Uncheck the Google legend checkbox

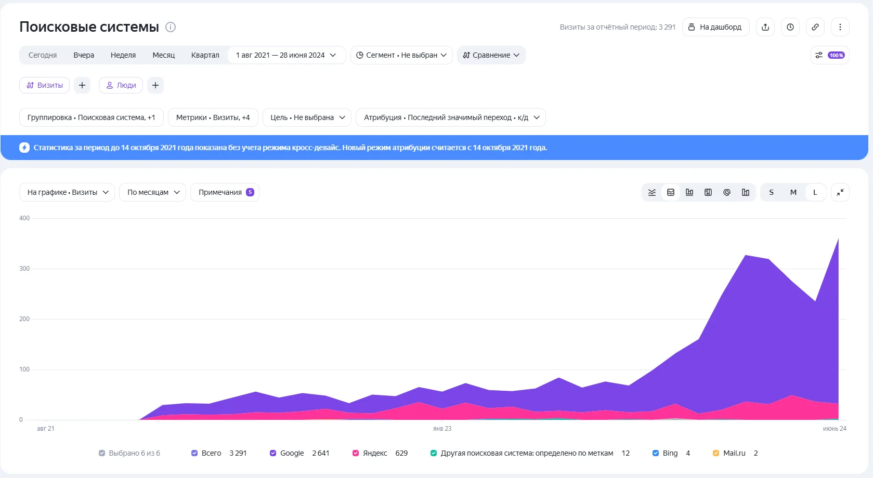pyautogui.click(x=273, y=453)
